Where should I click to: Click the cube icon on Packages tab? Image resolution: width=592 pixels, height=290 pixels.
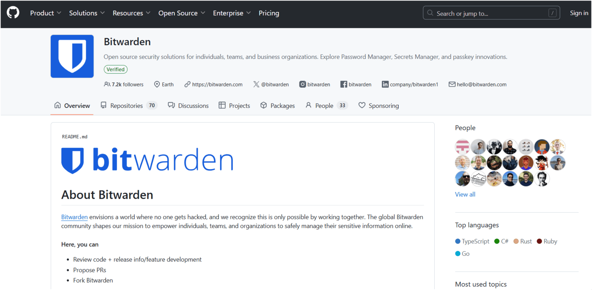coord(263,105)
